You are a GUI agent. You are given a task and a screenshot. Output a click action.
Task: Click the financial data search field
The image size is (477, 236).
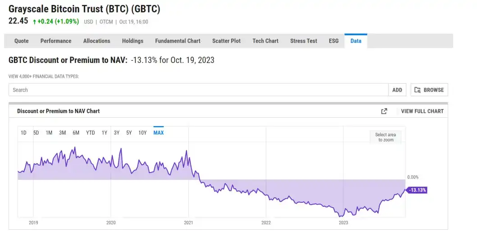click(198, 90)
